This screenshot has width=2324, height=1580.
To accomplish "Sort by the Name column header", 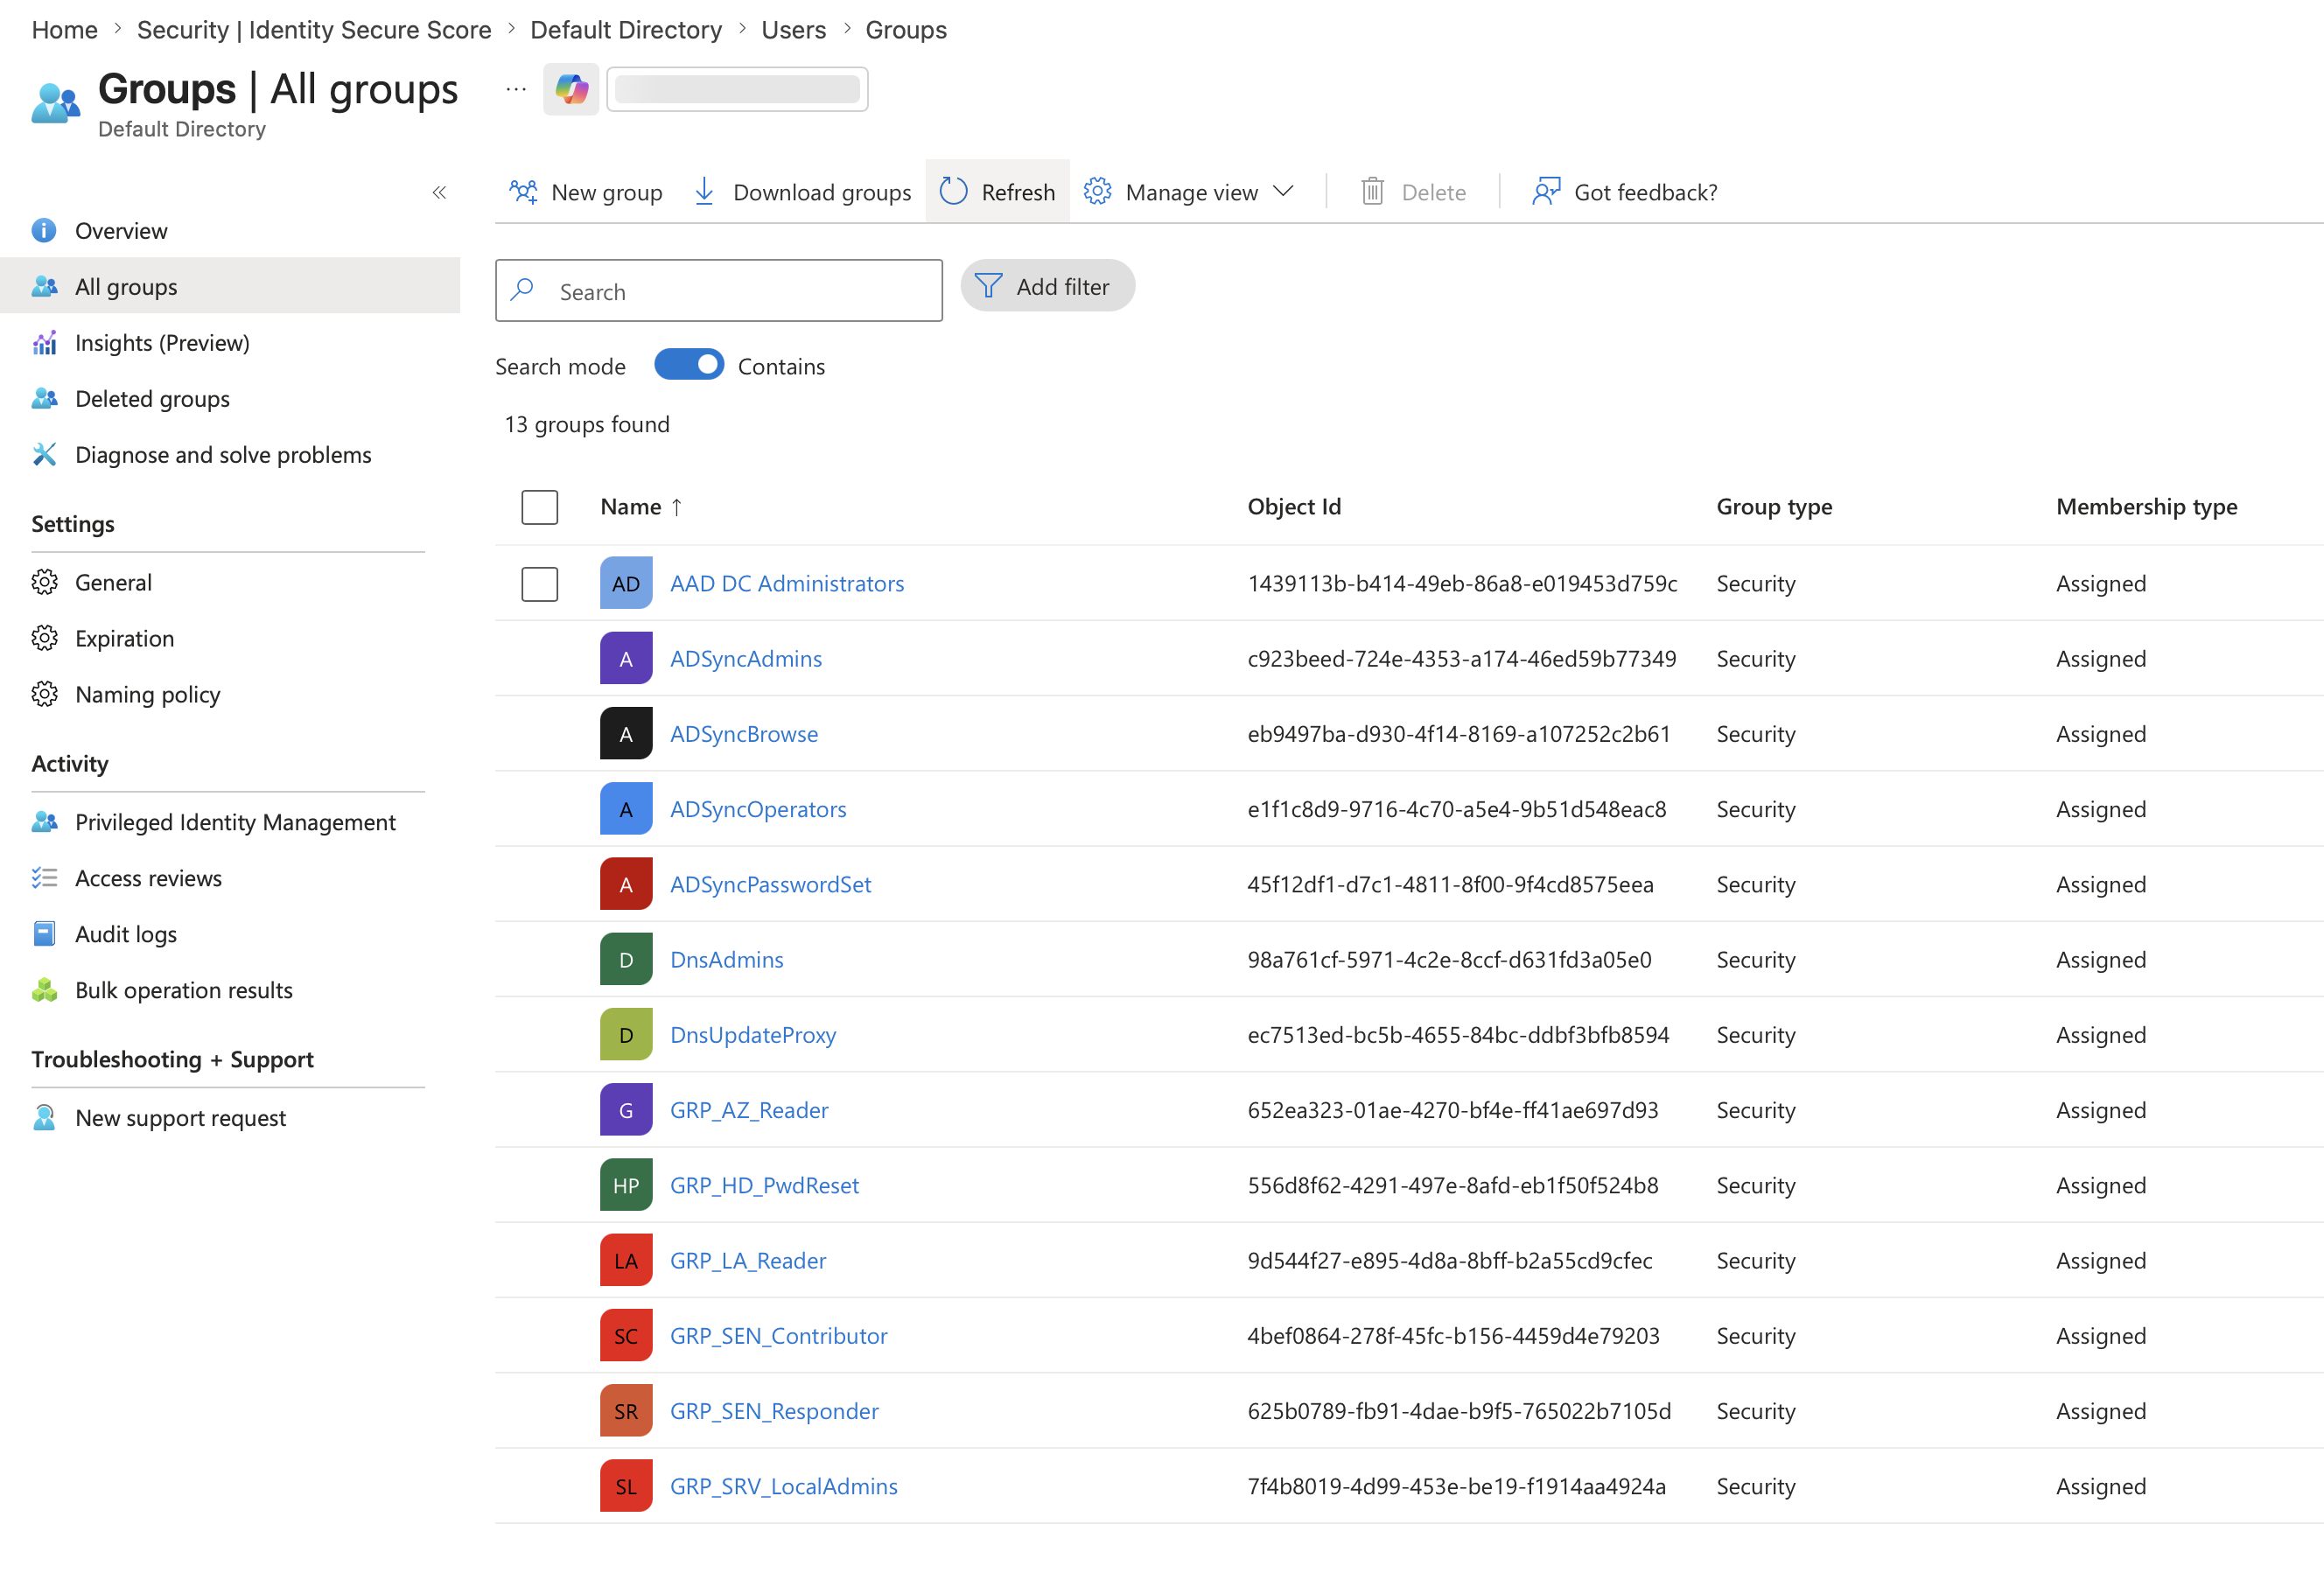I will 641,507.
